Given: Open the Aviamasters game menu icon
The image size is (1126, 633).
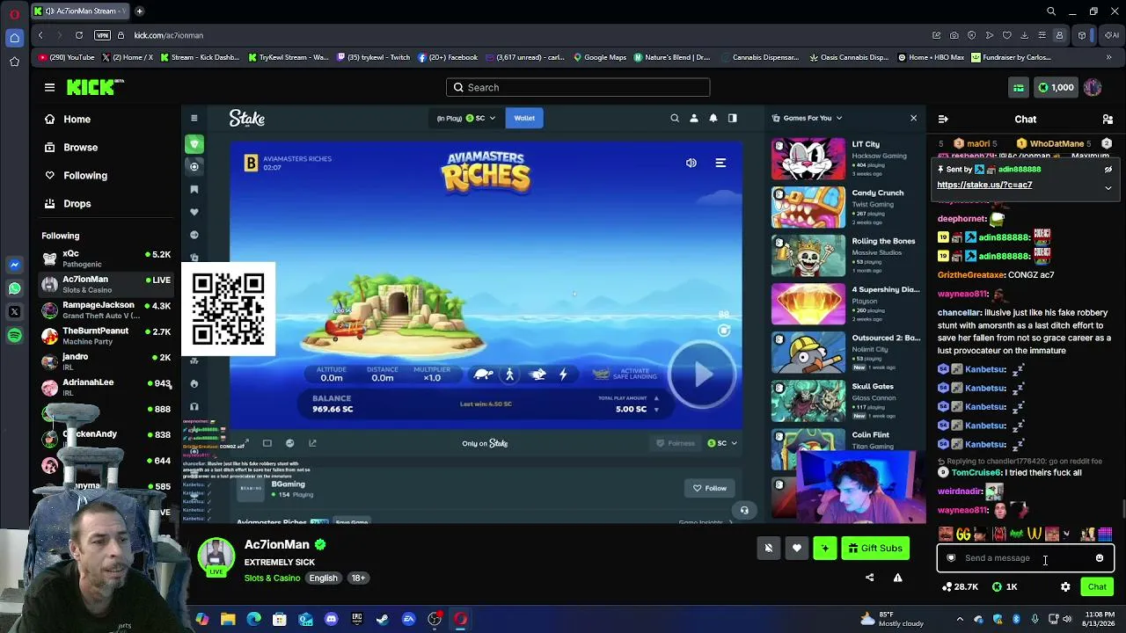Looking at the screenshot, I should [x=720, y=163].
